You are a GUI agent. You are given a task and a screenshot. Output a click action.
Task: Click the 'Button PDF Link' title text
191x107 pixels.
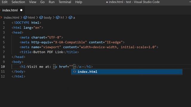(48, 52)
